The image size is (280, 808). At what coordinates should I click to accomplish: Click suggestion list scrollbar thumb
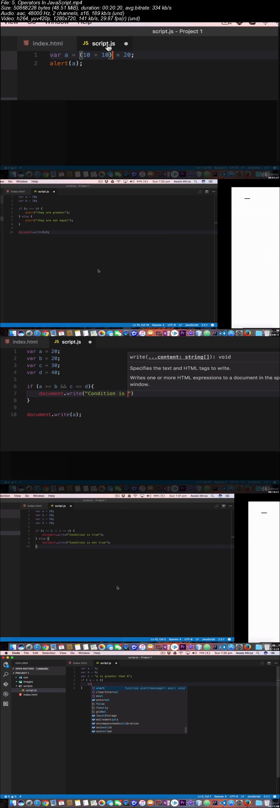[186, 730]
